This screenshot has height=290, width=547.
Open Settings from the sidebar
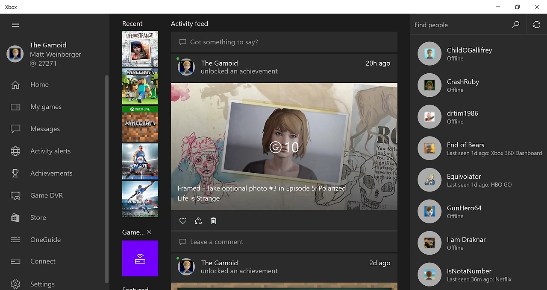tap(15, 283)
